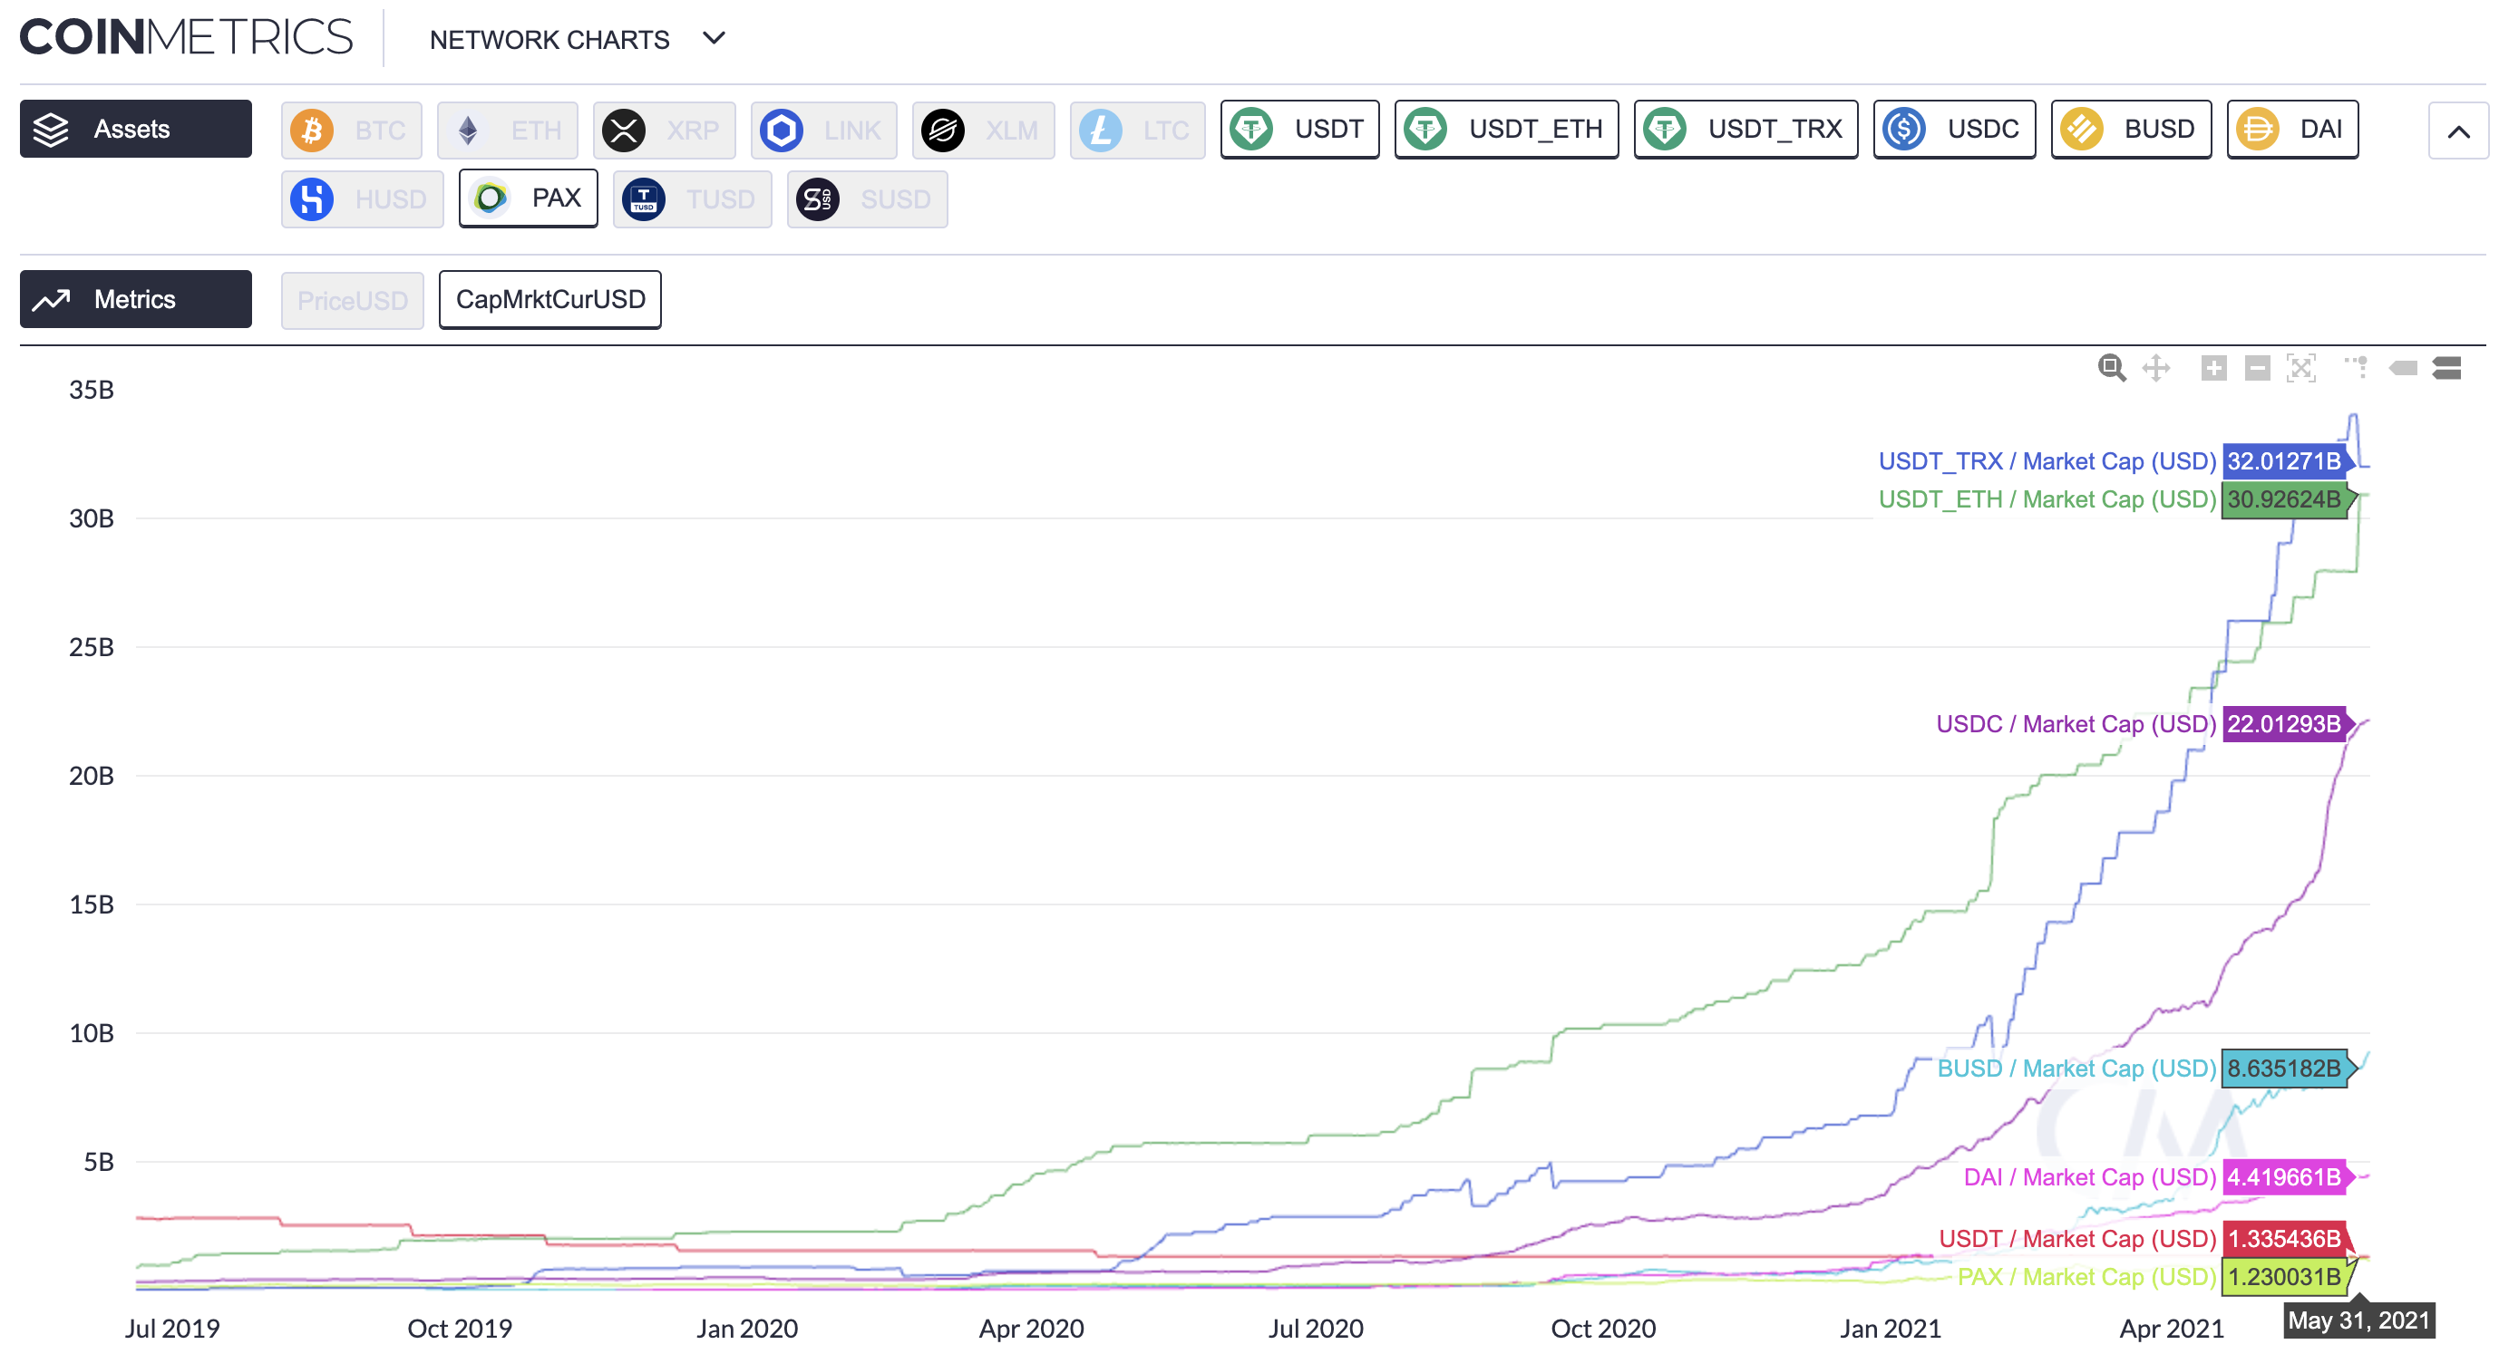Click the USDT_TRX 32.01271B value label
2499x1354 pixels.
tap(2285, 460)
